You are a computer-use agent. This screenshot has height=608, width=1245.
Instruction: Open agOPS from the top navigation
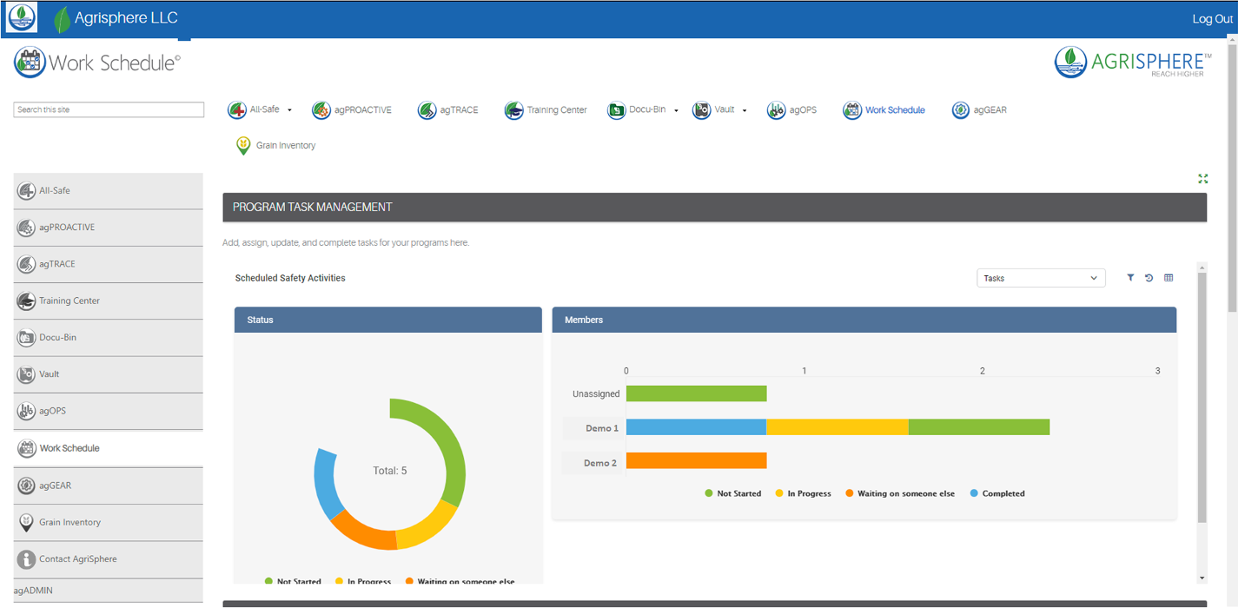(x=791, y=110)
